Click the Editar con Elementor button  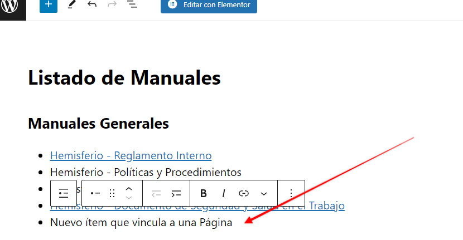coord(209,6)
